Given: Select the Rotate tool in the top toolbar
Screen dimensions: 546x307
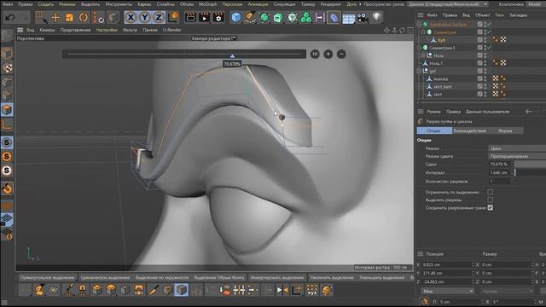Looking at the screenshot, I should coord(84,17).
